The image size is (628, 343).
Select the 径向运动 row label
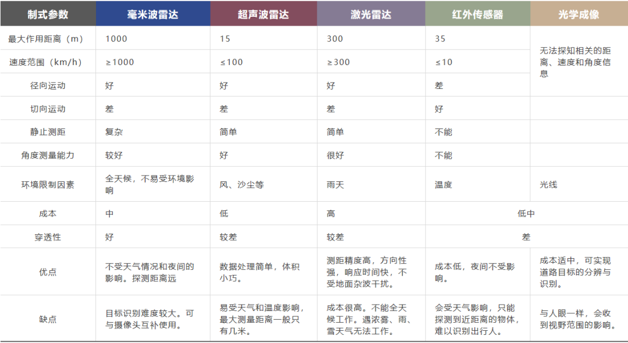(48, 85)
